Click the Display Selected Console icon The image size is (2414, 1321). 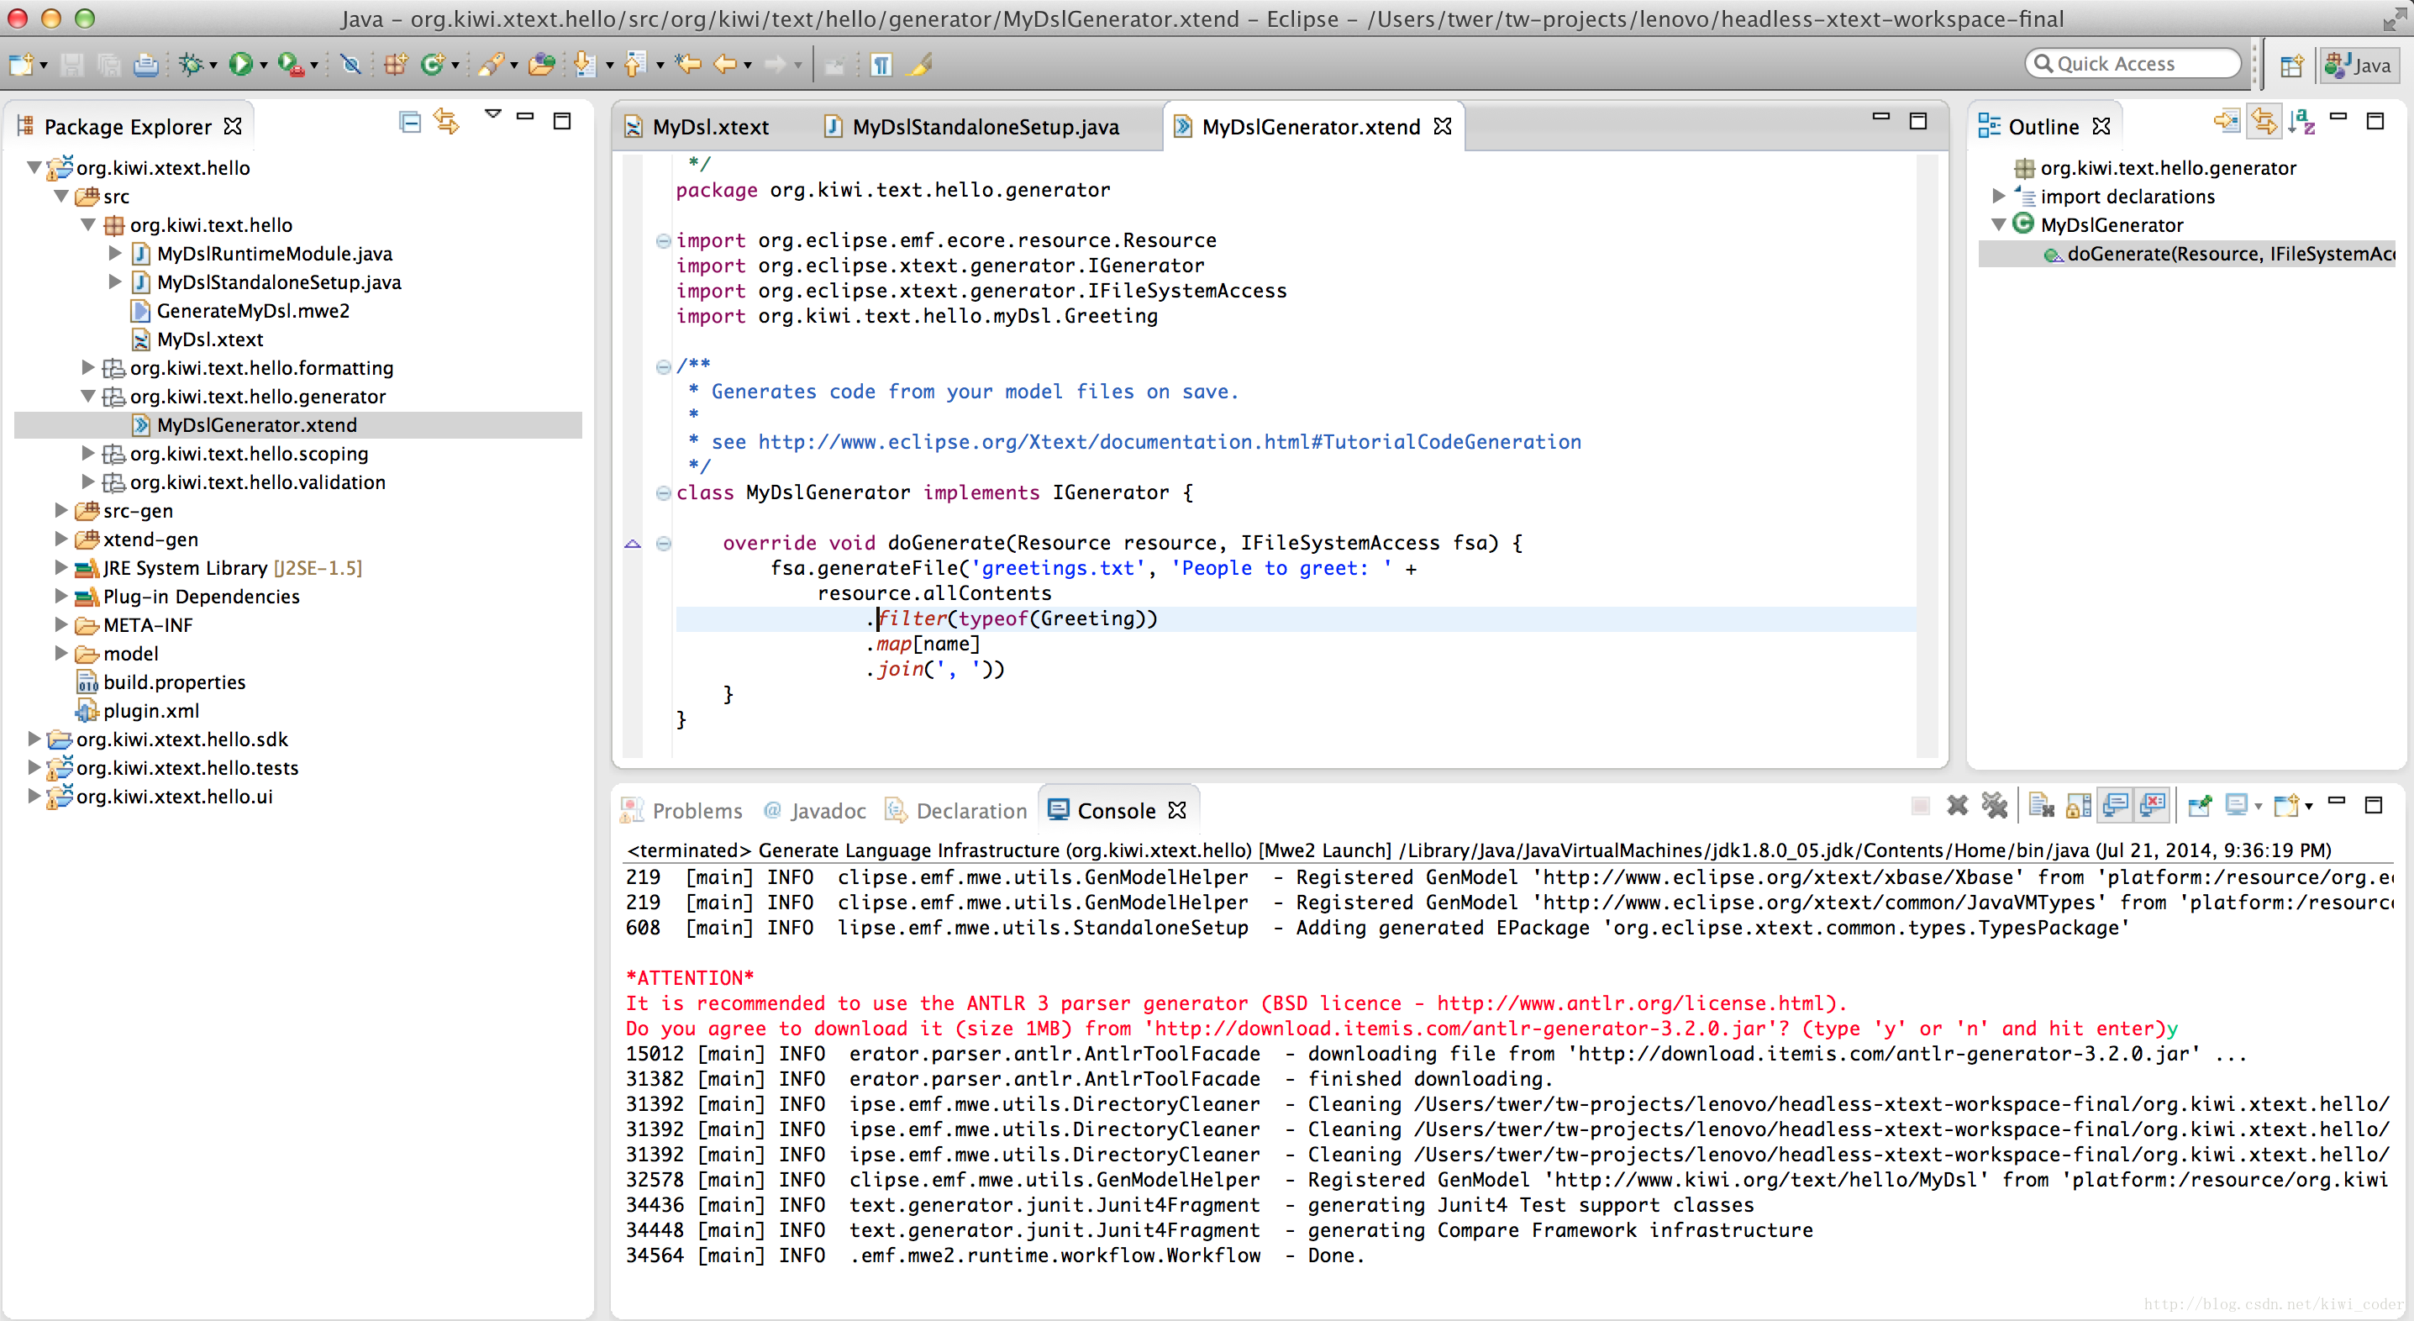click(x=2238, y=806)
